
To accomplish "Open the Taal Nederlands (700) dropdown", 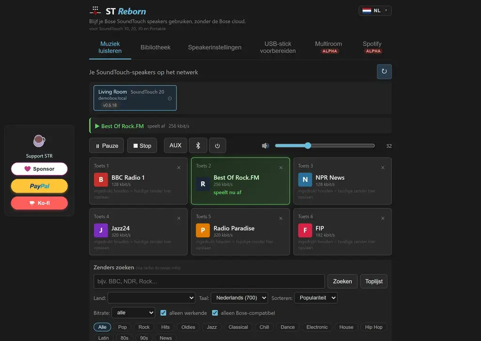I will tap(239, 298).
